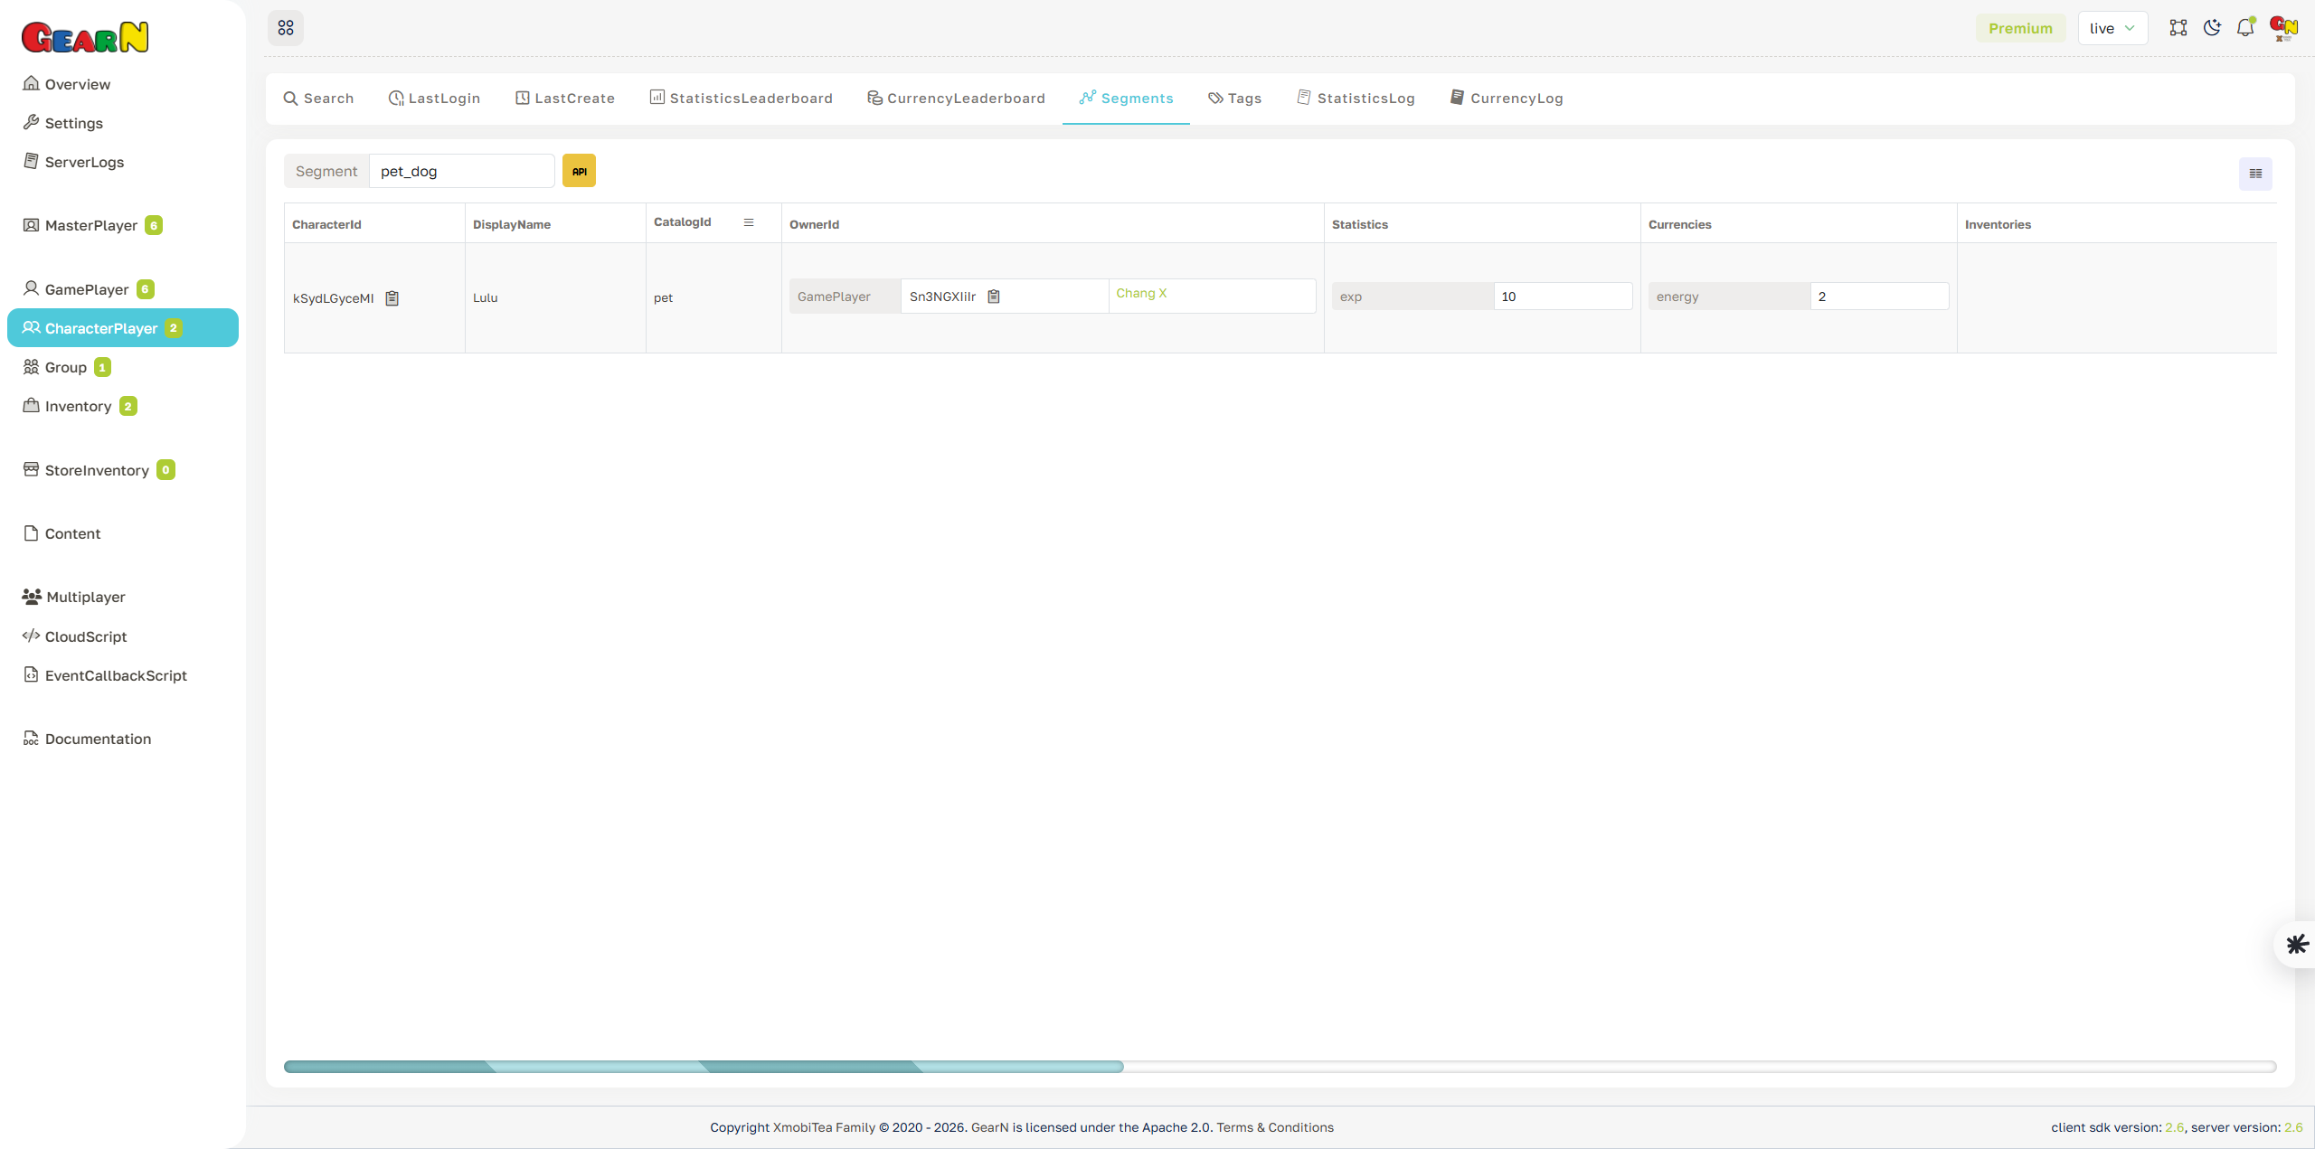The image size is (2315, 1149).
Task: Toggle dark mode with the moon icon
Action: (x=2212, y=28)
